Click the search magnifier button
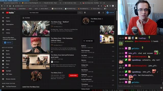Viewport: 163px width, 91px height. coord(80,13)
